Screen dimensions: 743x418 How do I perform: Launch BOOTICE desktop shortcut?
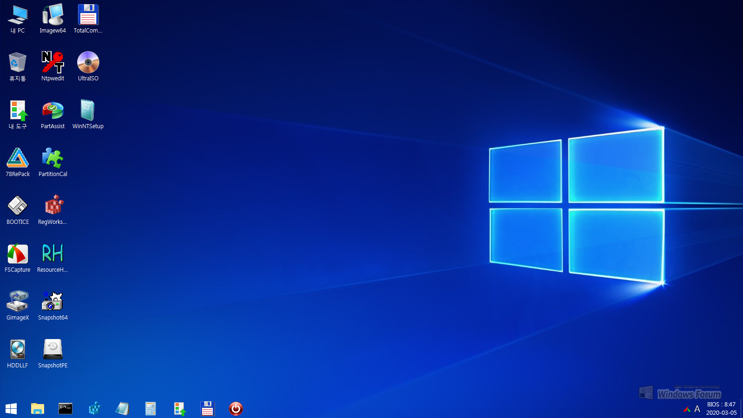(x=18, y=211)
